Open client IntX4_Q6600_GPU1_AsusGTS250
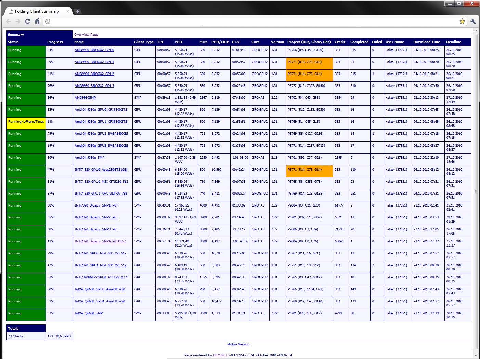The image size is (480, 359). [x=100, y=301]
